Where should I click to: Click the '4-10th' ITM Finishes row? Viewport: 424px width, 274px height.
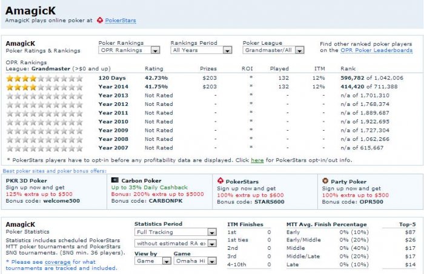(249, 265)
